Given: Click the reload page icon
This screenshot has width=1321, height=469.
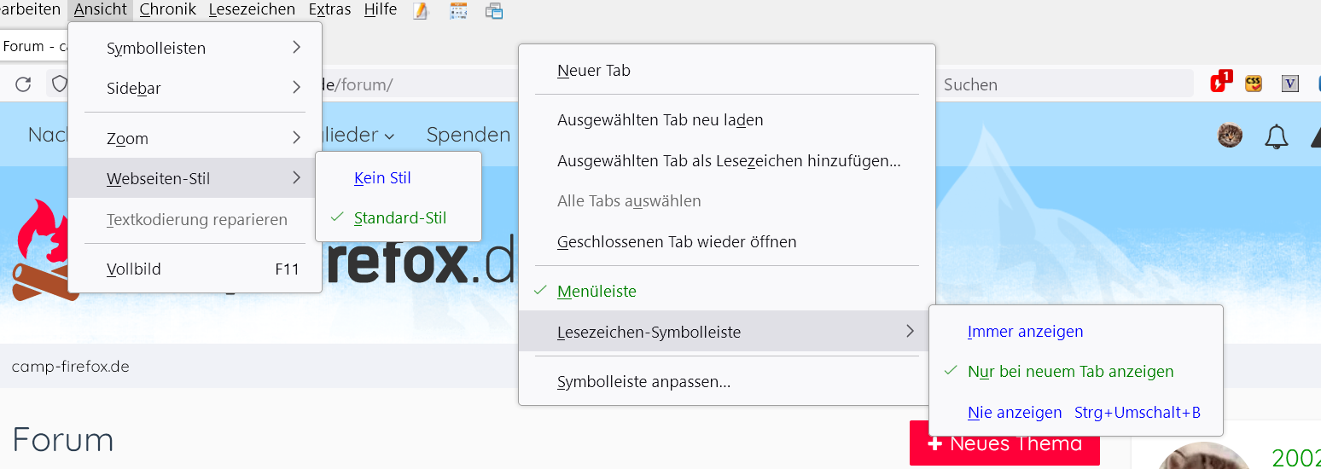Looking at the screenshot, I should (23, 84).
